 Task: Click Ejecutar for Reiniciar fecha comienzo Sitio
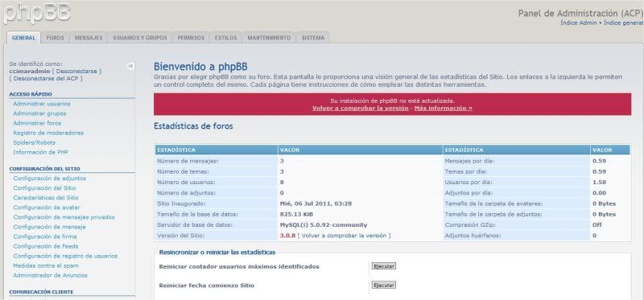384,286
